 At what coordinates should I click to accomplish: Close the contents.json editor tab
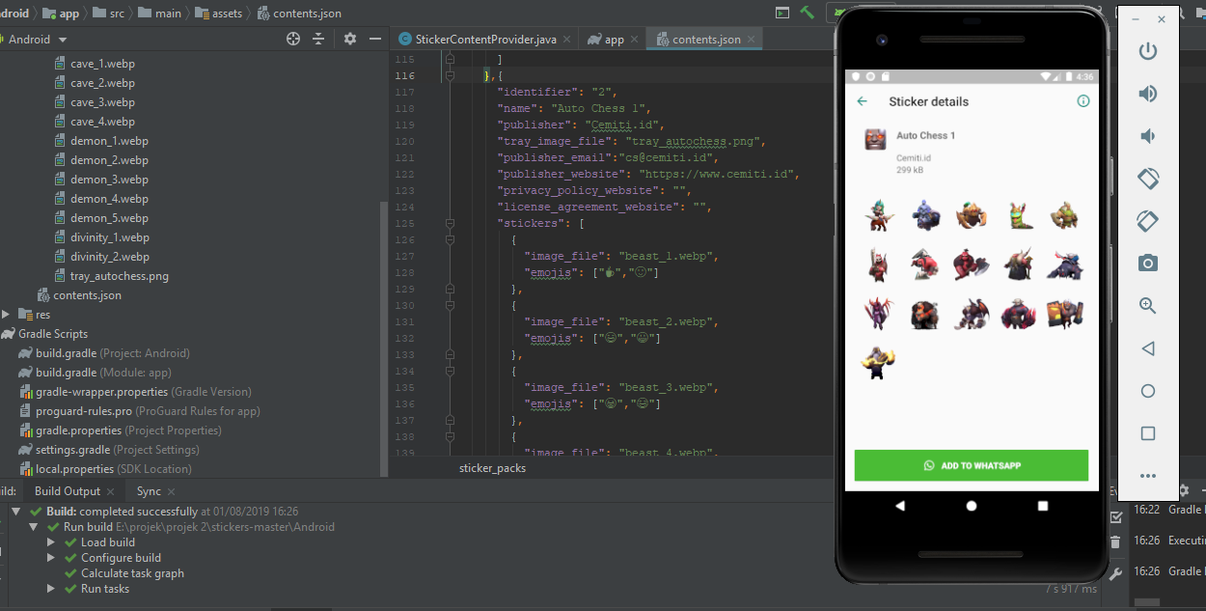click(753, 40)
